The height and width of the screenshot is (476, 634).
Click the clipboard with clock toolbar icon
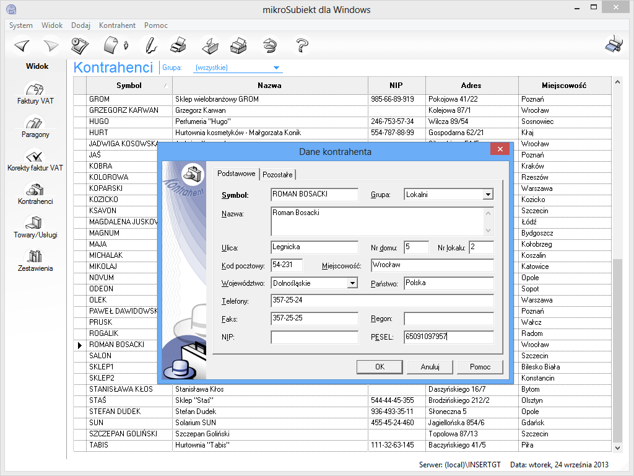coord(80,45)
